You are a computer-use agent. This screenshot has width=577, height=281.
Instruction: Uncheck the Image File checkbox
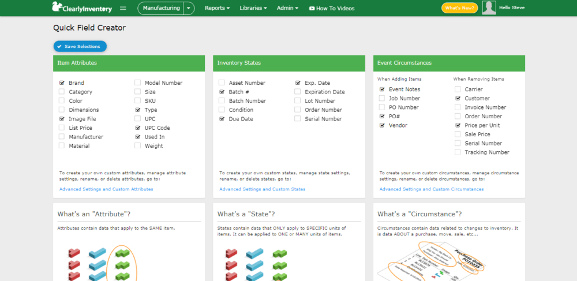click(62, 119)
